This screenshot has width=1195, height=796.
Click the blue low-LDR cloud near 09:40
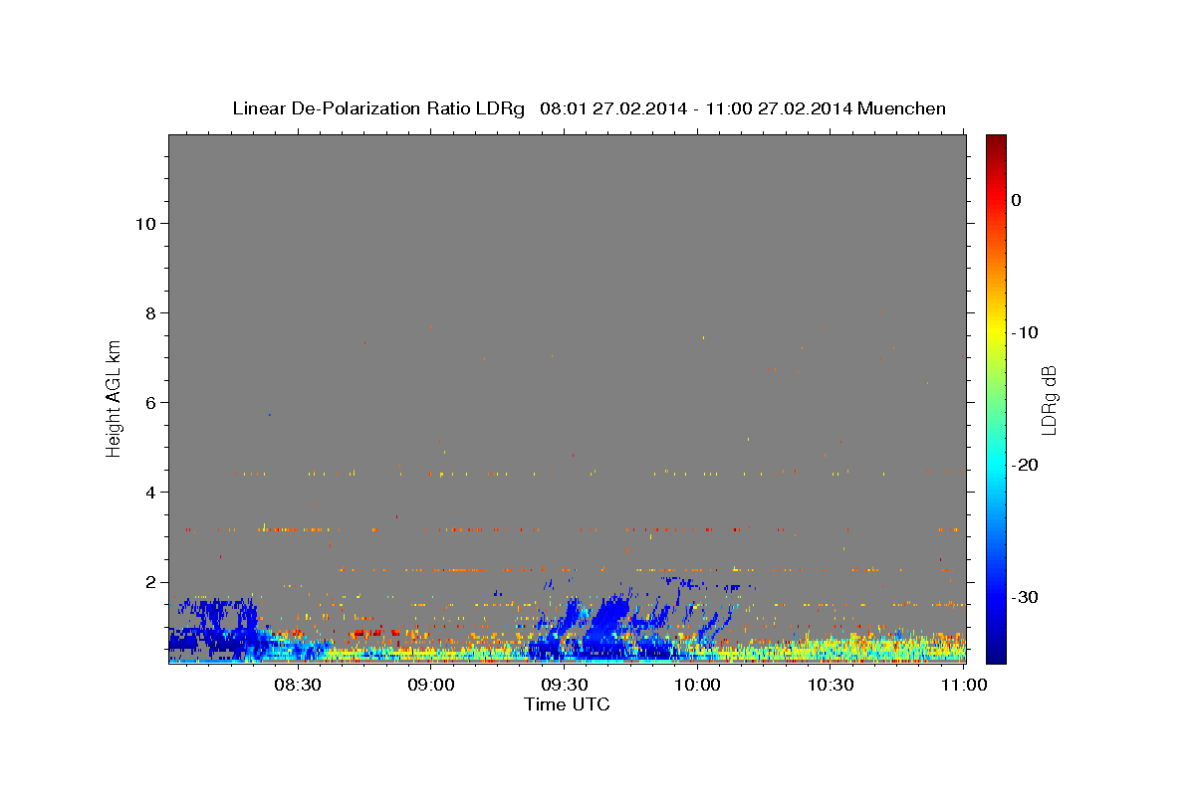[607, 627]
